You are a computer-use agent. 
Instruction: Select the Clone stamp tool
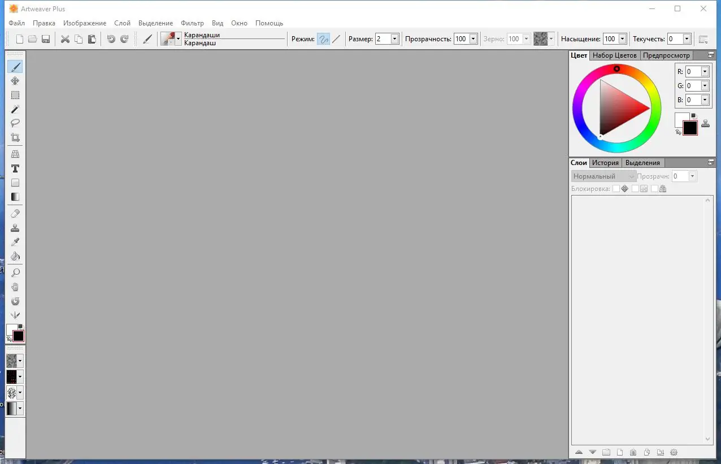point(15,228)
